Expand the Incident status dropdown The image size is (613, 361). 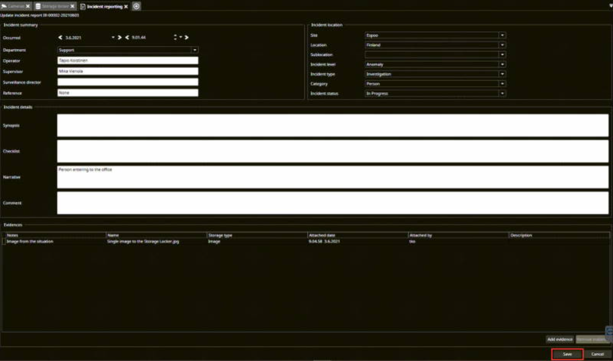(502, 93)
